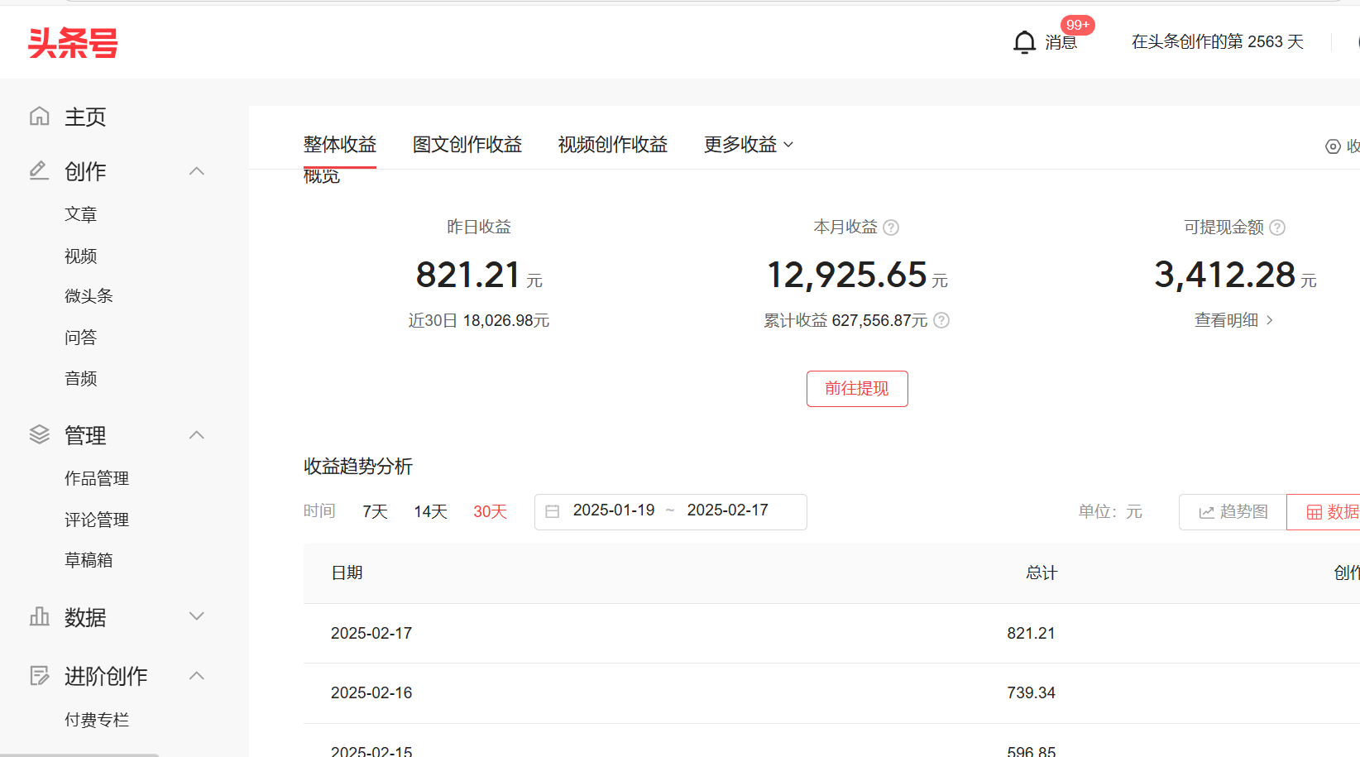
Task: Click the 3,412.28 withdrawable amount
Action: [1225, 275]
